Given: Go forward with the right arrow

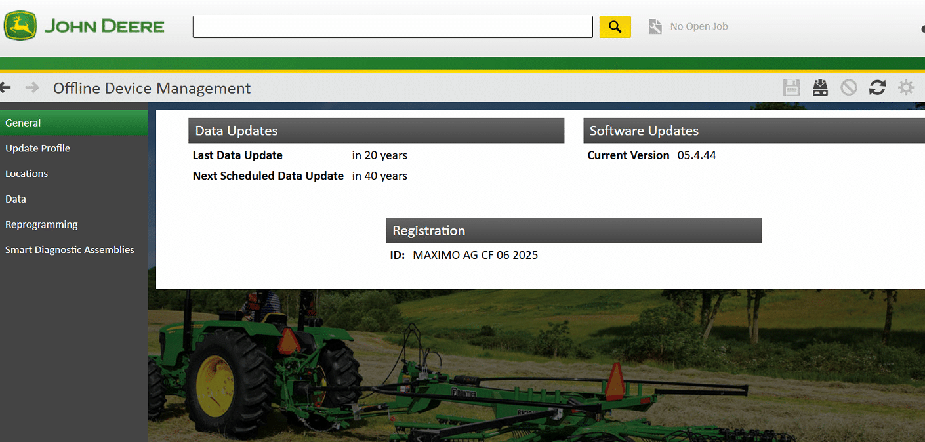Looking at the screenshot, I should [32, 87].
